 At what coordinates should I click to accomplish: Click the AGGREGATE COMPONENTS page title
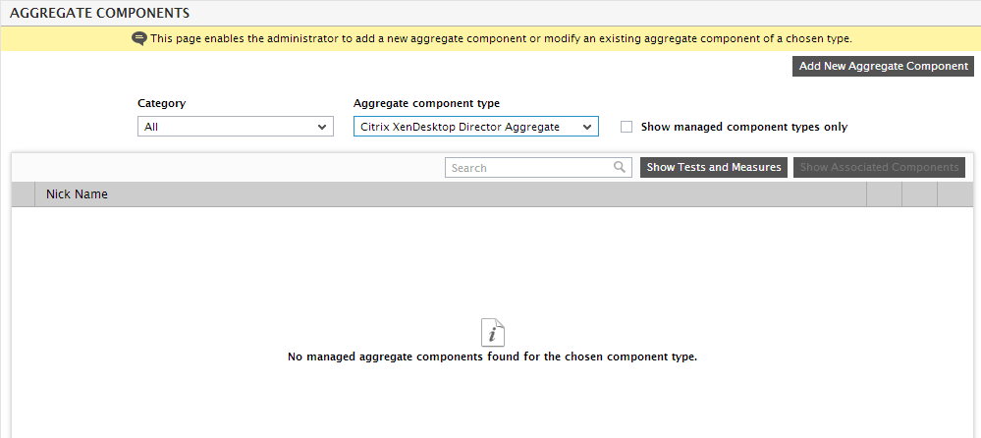(99, 13)
